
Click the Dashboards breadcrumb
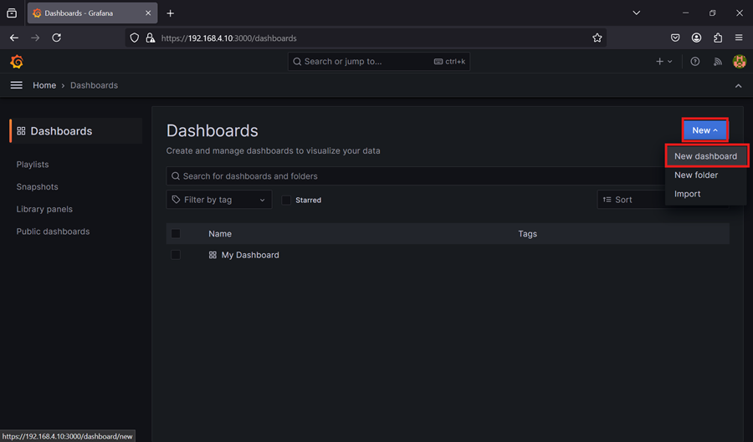(94, 85)
